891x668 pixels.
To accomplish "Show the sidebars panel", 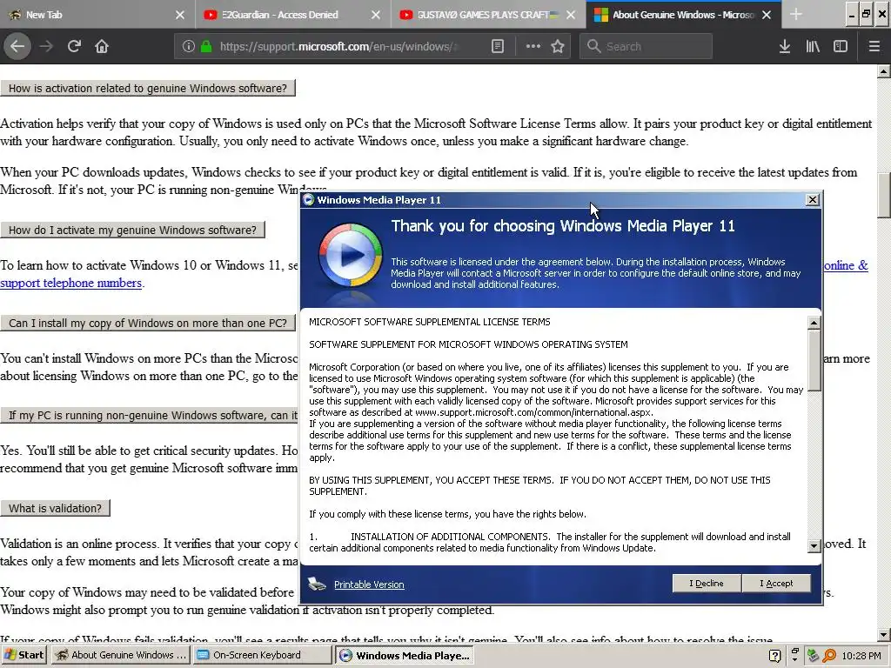I will coord(841,47).
